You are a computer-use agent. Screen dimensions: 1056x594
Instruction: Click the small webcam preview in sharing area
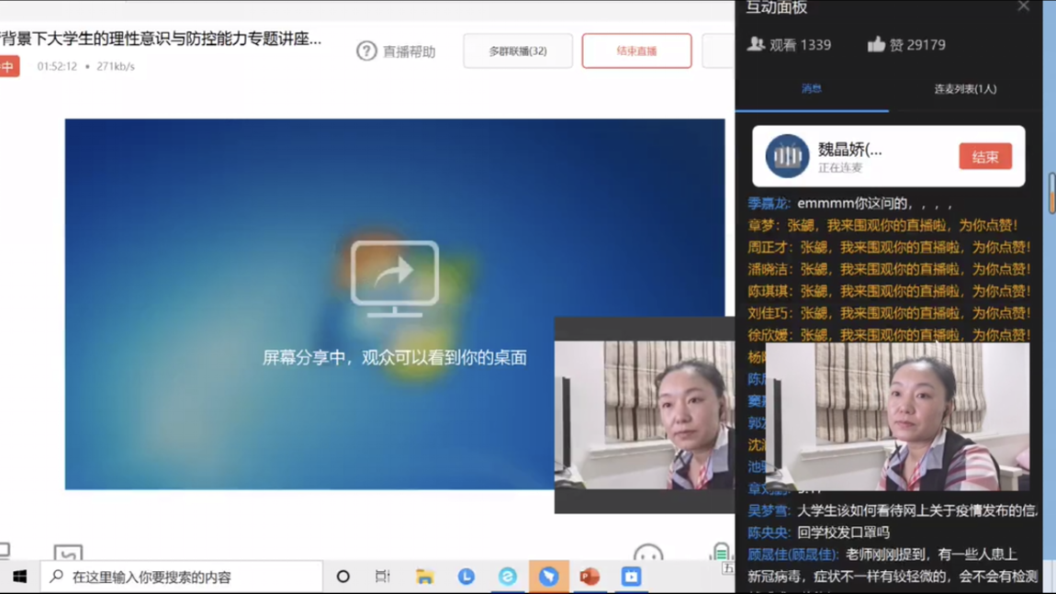tap(645, 415)
